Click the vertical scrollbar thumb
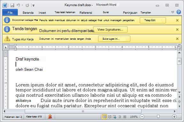Viewport: 184px width, 122px height. tap(179, 61)
